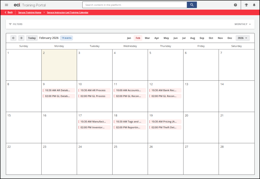The width and height of the screenshot is (260, 179).
Task: Click the Filters icon
Action: [x=10, y=24]
